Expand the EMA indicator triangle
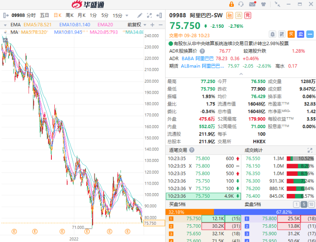Screen dimensions: 316x242 click(x=5, y=25)
